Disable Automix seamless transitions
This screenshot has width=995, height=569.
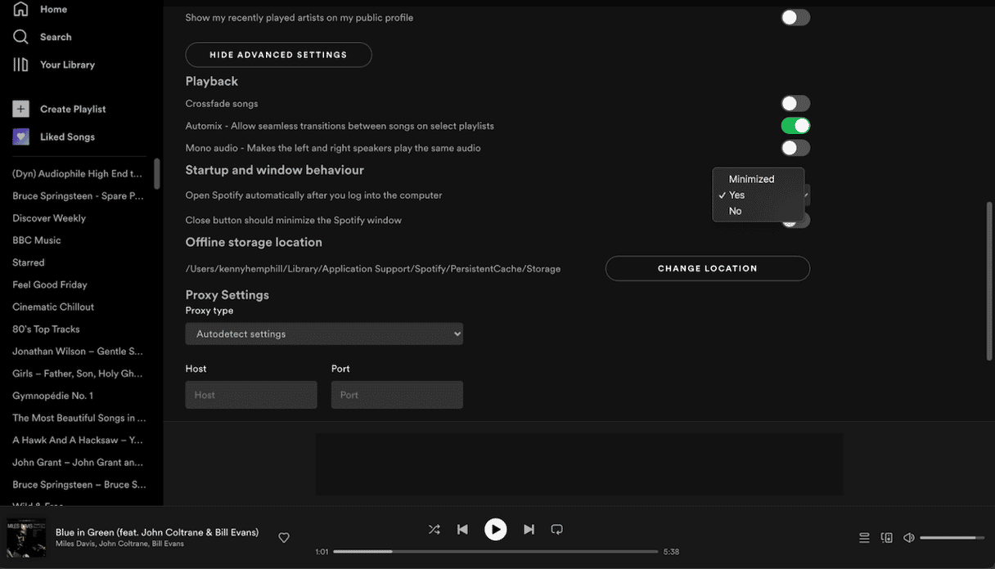tap(795, 125)
